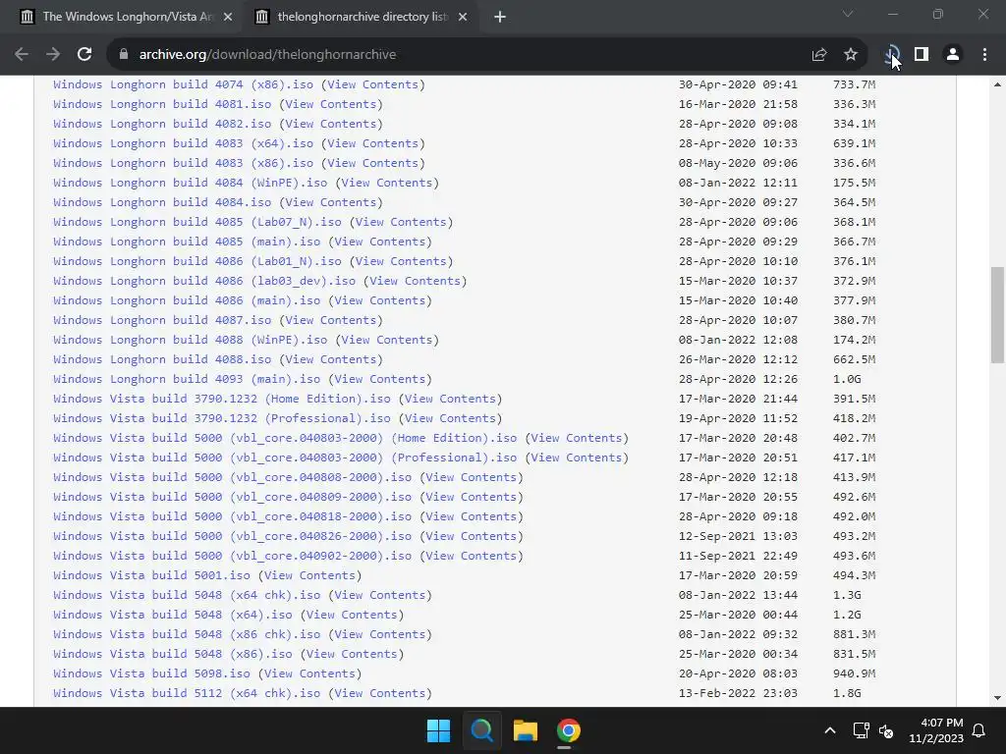Open Windows Search from taskbar
This screenshot has height=754, width=1006.
481,730
